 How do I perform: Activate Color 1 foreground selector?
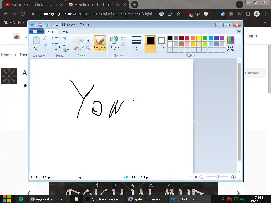[x=150, y=44]
